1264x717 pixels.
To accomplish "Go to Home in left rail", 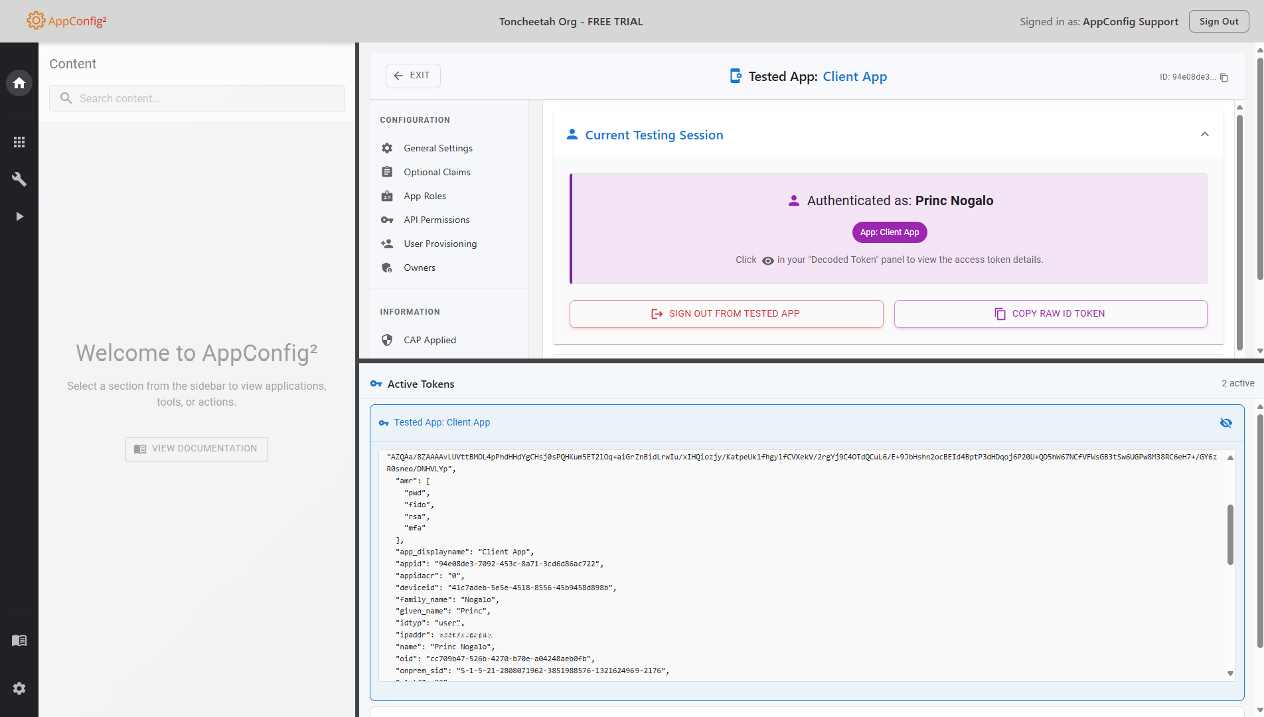I will point(19,83).
